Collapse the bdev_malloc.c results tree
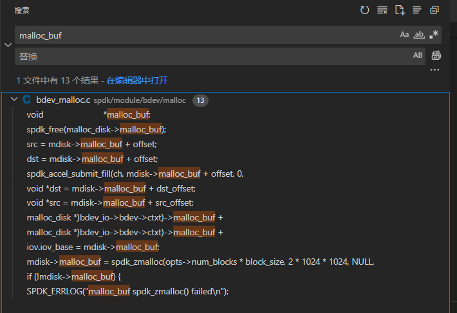 coord(14,100)
